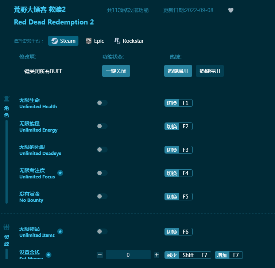
Task: Click star badge beside Set Money
Action: 49,255
